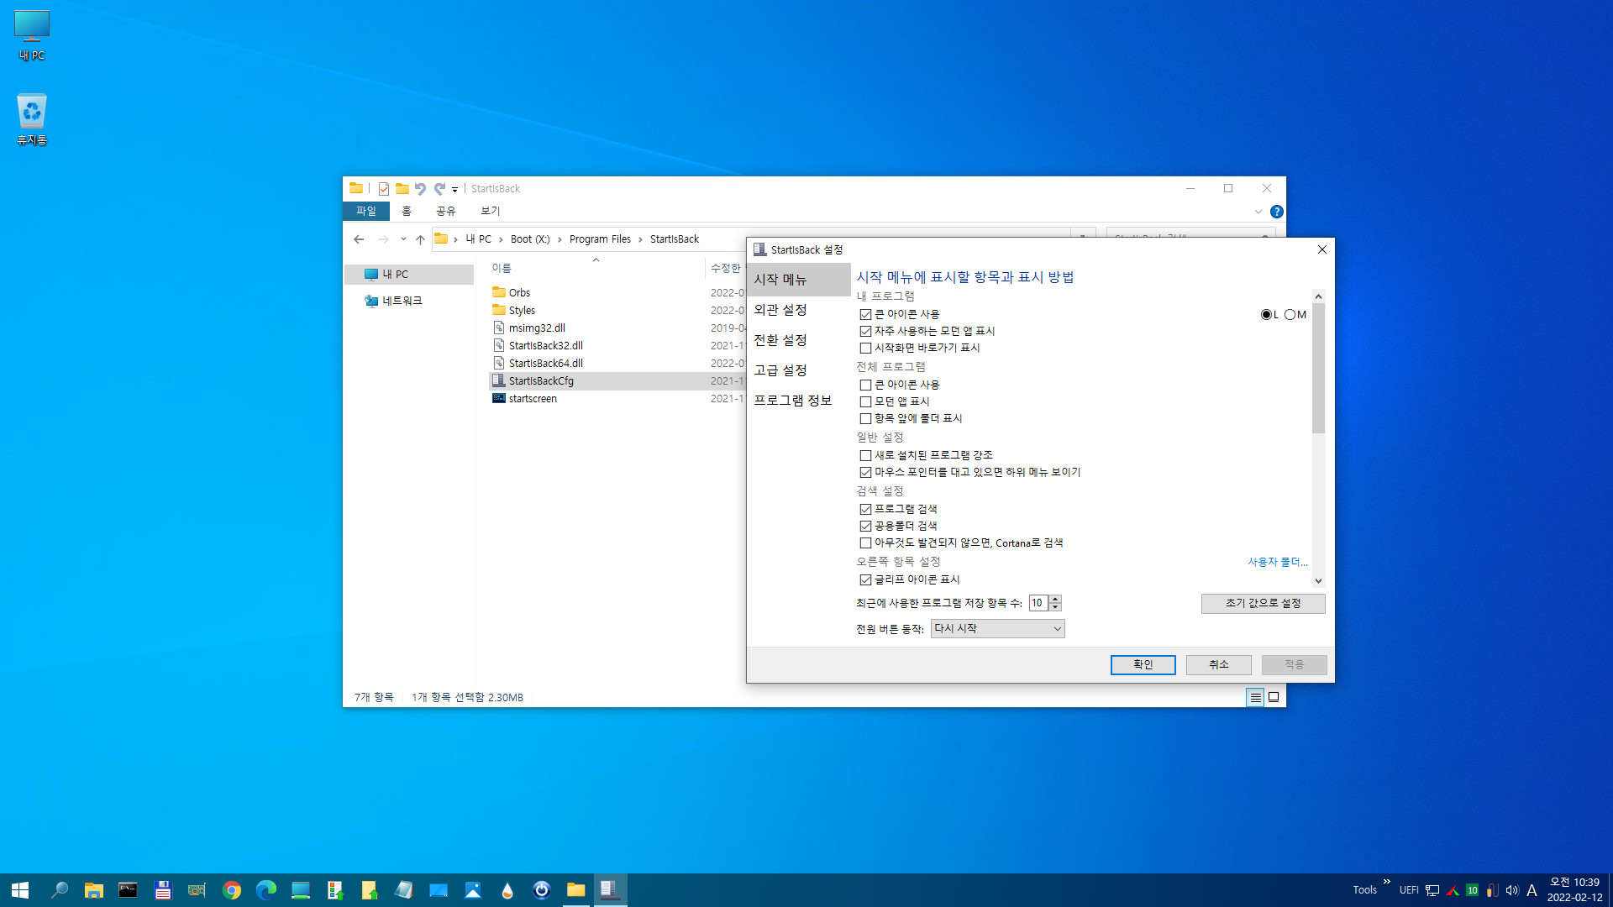The height and width of the screenshot is (907, 1613).
Task: Expand the ribbon chevron in Explorer
Action: (1258, 212)
